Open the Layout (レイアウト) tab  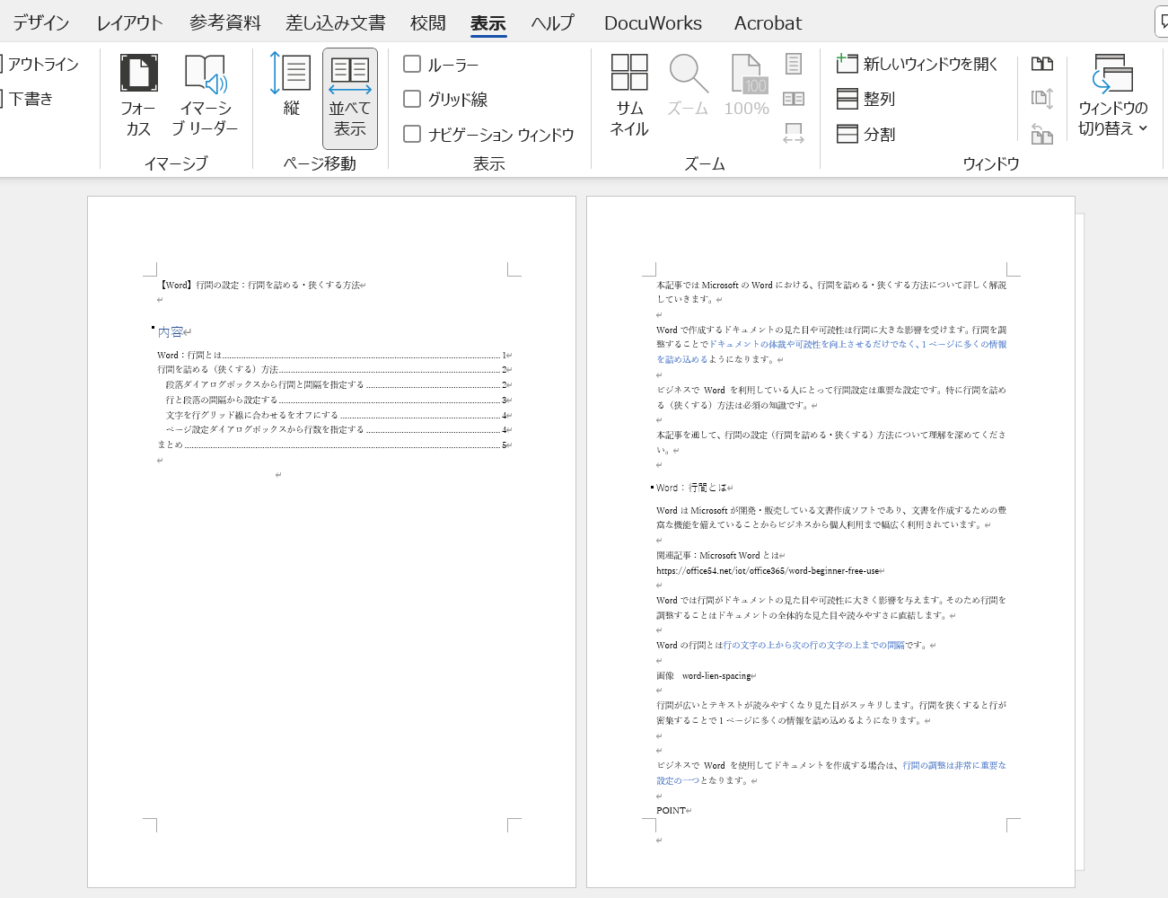(129, 22)
